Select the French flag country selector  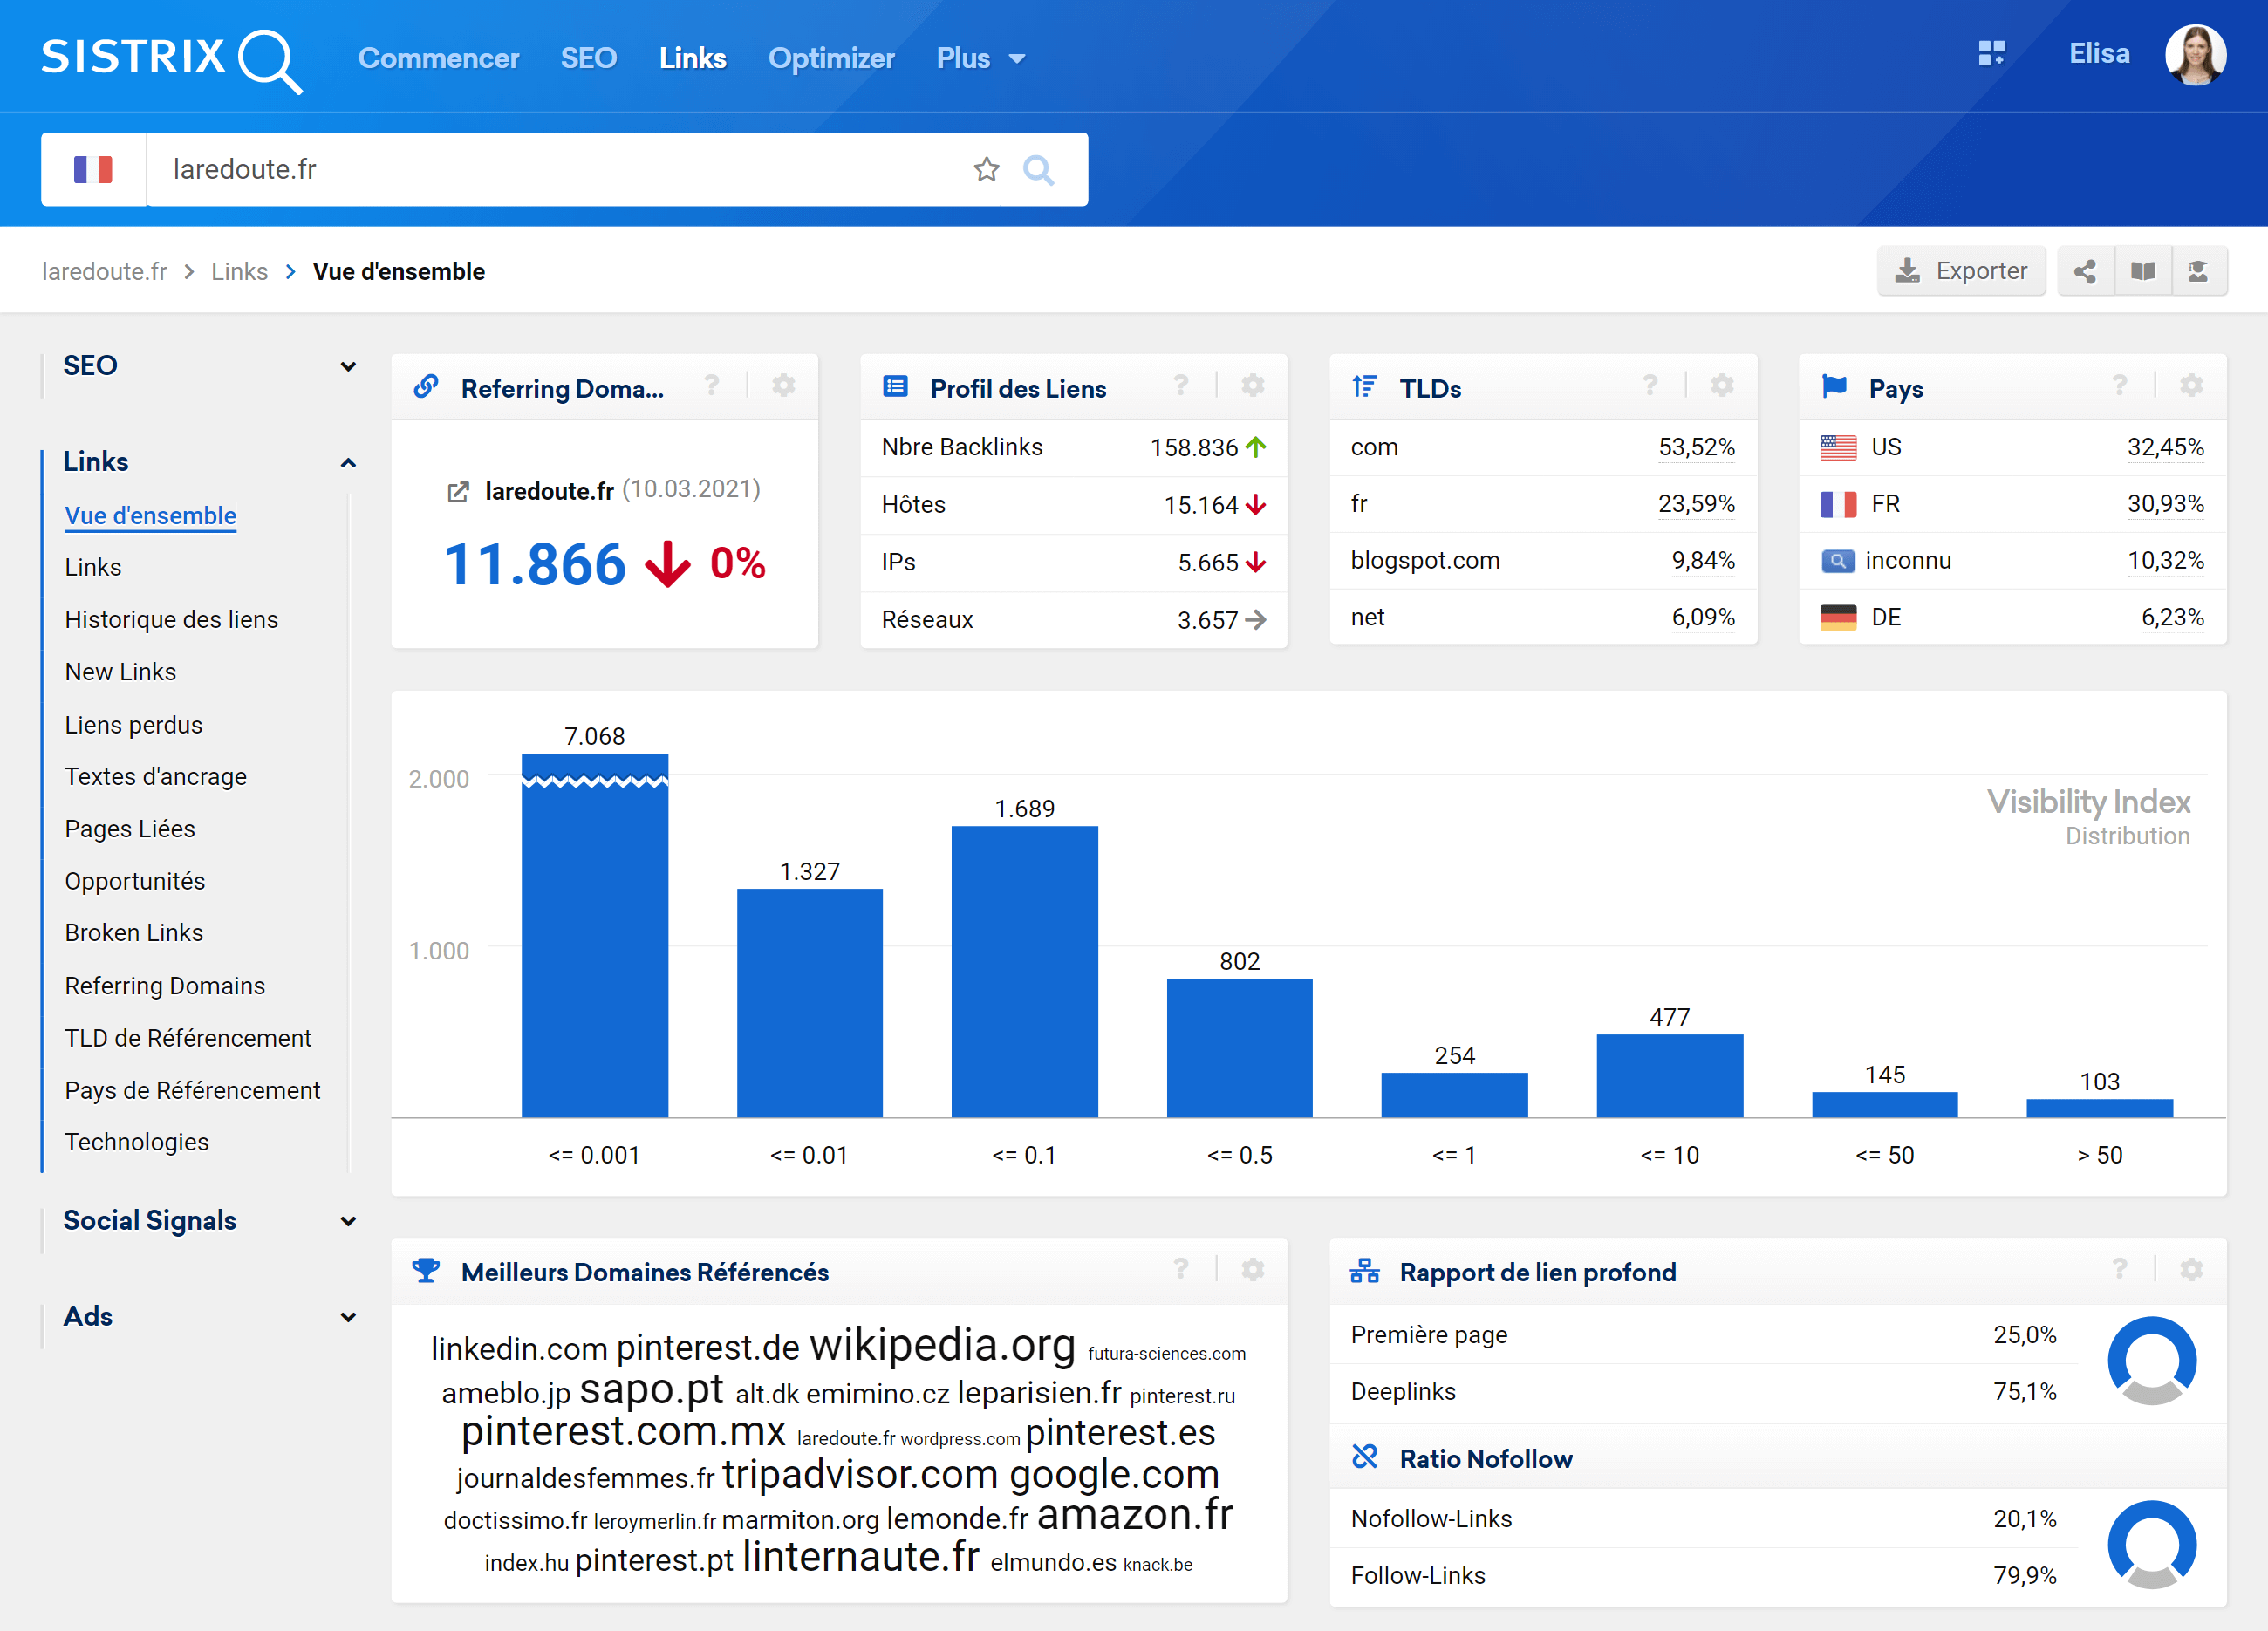click(x=93, y=169)
